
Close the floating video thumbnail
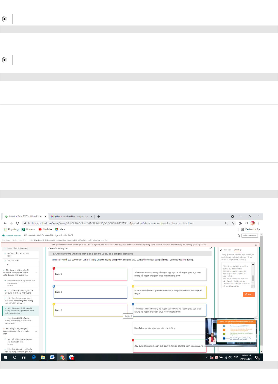click(x=256, y=318)
